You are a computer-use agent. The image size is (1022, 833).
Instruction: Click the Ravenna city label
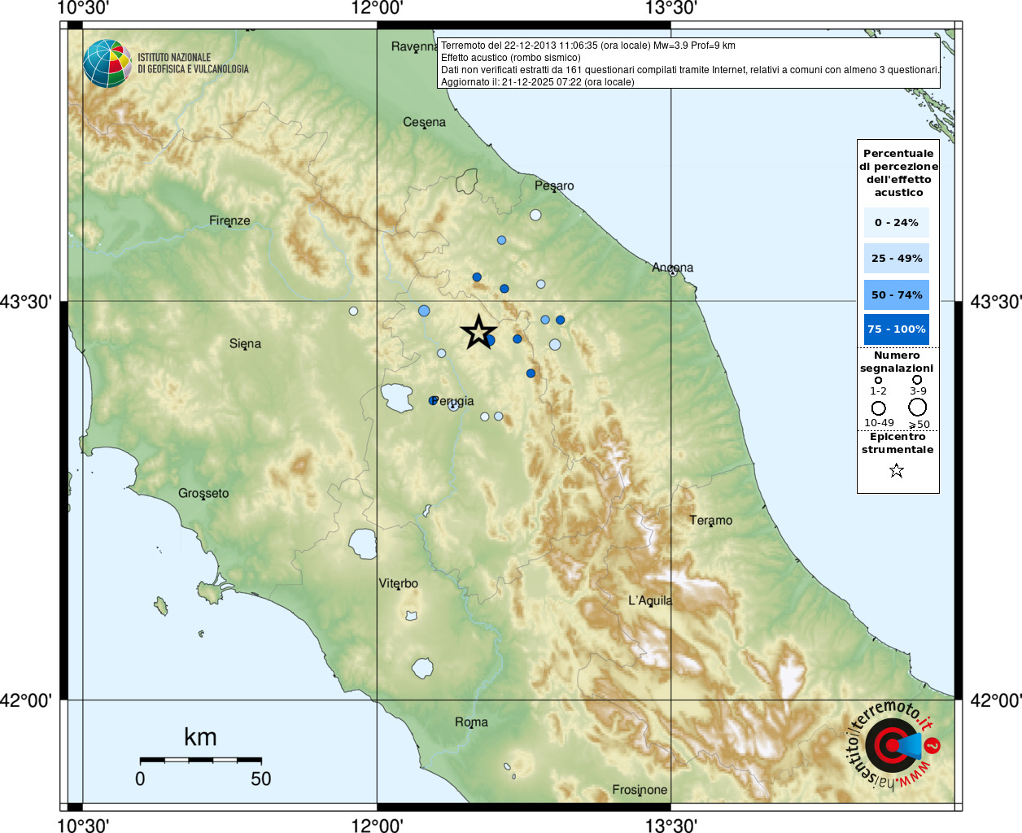pyautogui.click(x=414, y=46)
